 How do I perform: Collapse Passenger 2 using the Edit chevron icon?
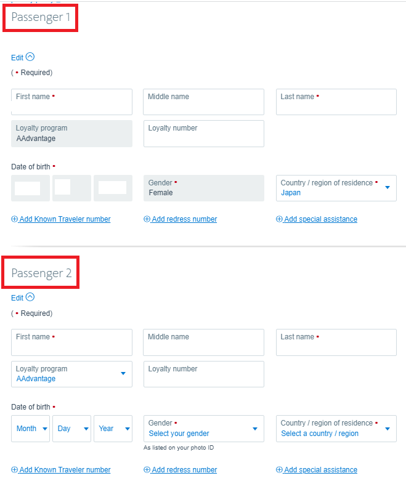pyautogui.click(x=30, y=297)
